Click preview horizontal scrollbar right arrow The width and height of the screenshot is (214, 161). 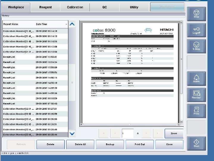coord(179,124)
